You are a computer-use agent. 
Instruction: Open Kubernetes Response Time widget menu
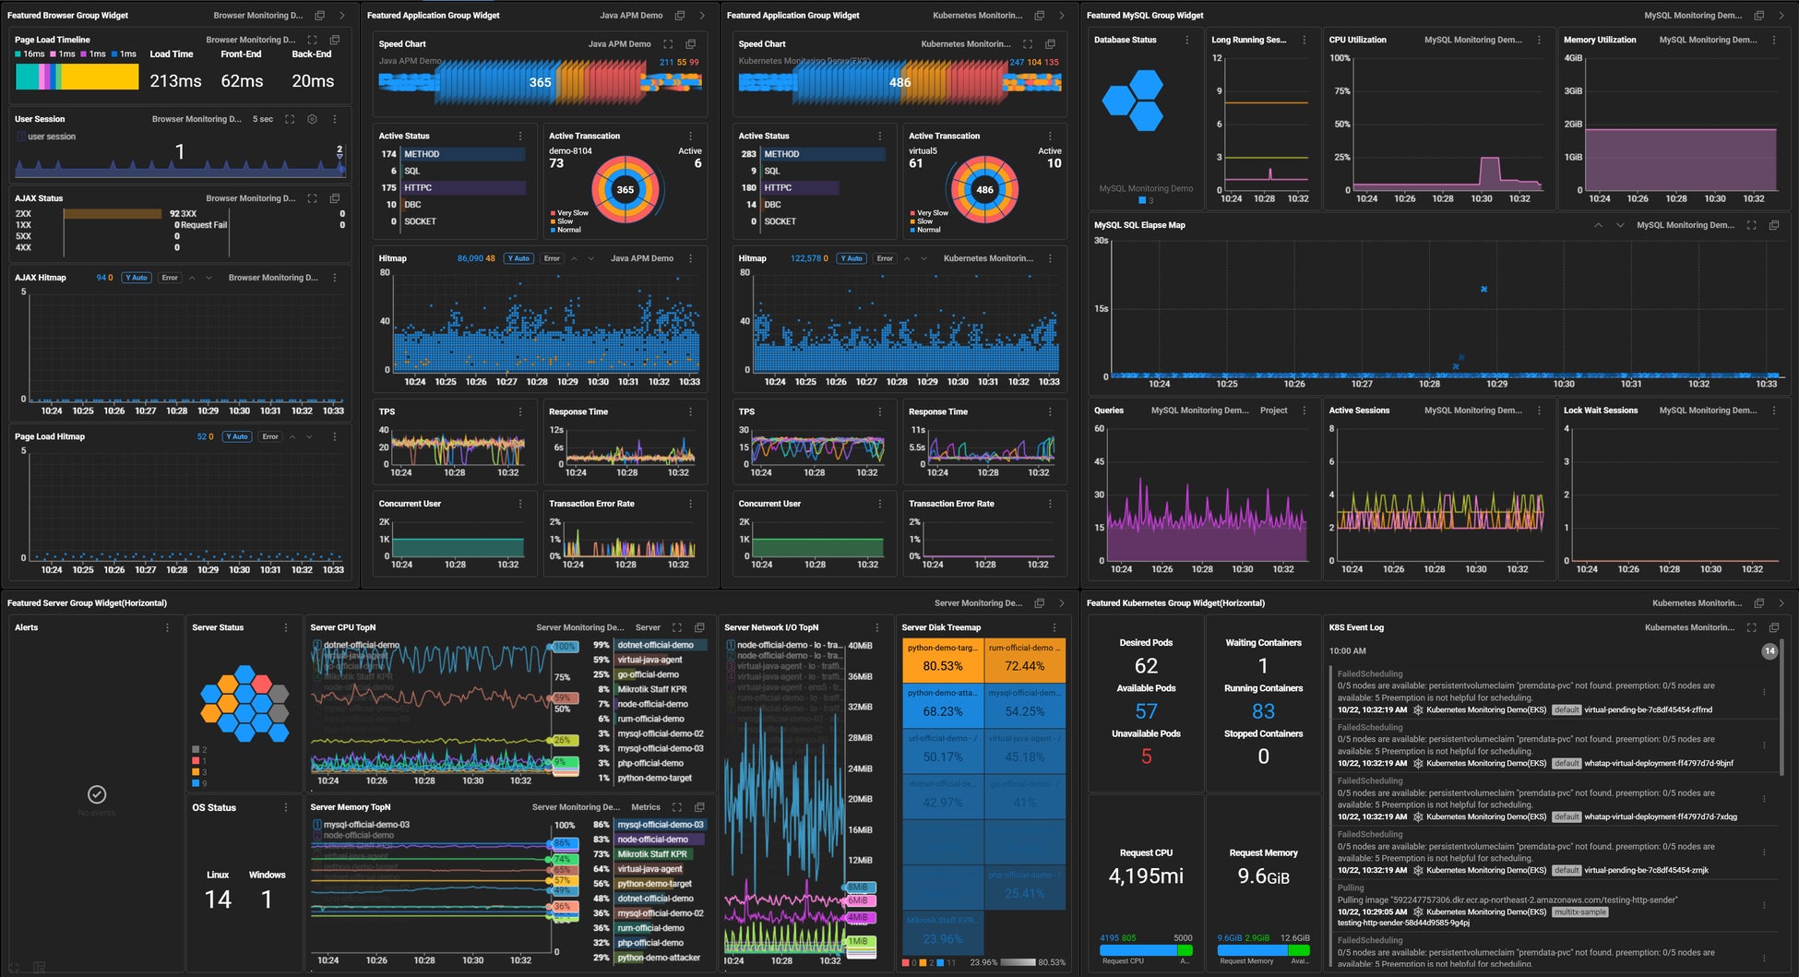pos(1050,411)
